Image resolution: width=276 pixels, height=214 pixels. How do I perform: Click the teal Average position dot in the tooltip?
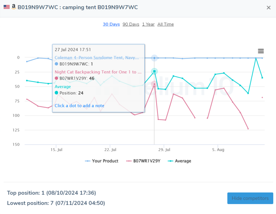pos(57,93)
